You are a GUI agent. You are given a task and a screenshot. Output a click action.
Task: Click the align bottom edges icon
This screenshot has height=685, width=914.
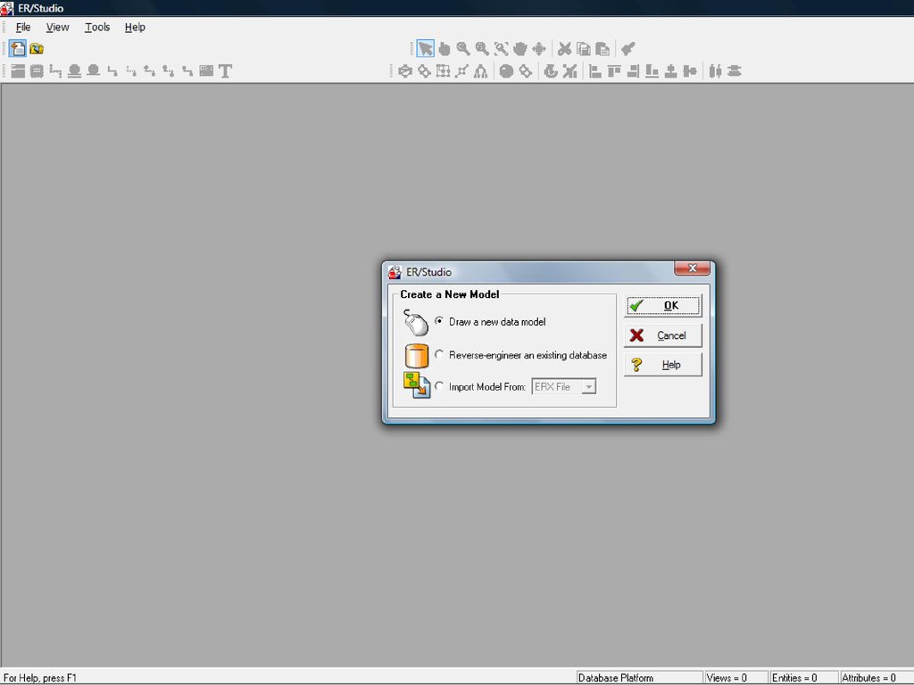[652, 71]
